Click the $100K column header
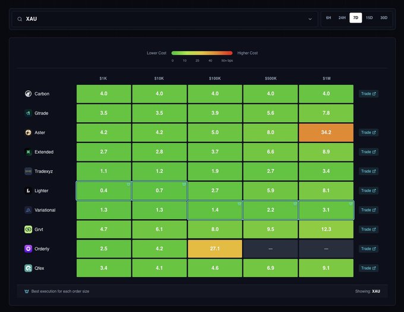 tap(215, 78)
